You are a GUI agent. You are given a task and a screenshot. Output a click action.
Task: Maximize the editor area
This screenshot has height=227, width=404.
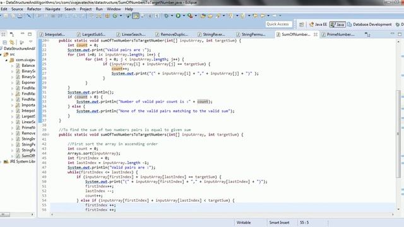[400, 34]
